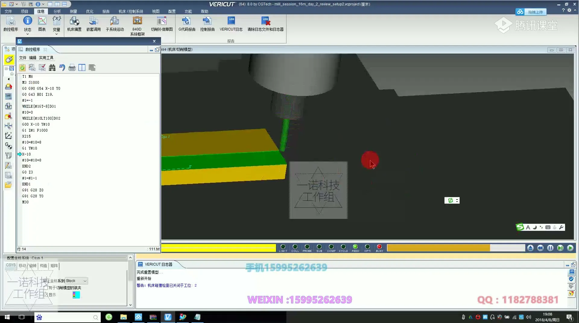Expand the 状态 dropdown arrow in ribbon
The height and width of the screenshot is (323, 579).
click(x=27, y=34)
